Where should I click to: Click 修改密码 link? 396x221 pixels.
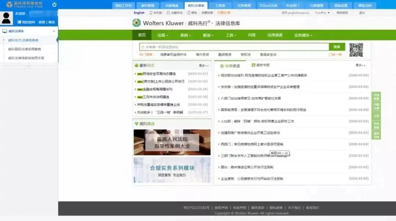(x=342, y=12)
